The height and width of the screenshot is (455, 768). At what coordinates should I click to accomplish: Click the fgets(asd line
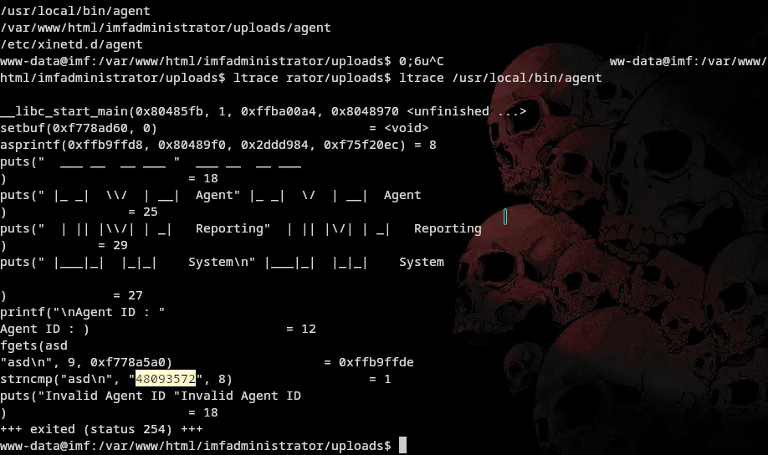[33, 345]
